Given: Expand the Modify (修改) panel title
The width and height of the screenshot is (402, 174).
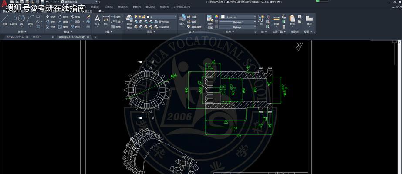Looking at the screenshot, I should click(x=68, y=32).
